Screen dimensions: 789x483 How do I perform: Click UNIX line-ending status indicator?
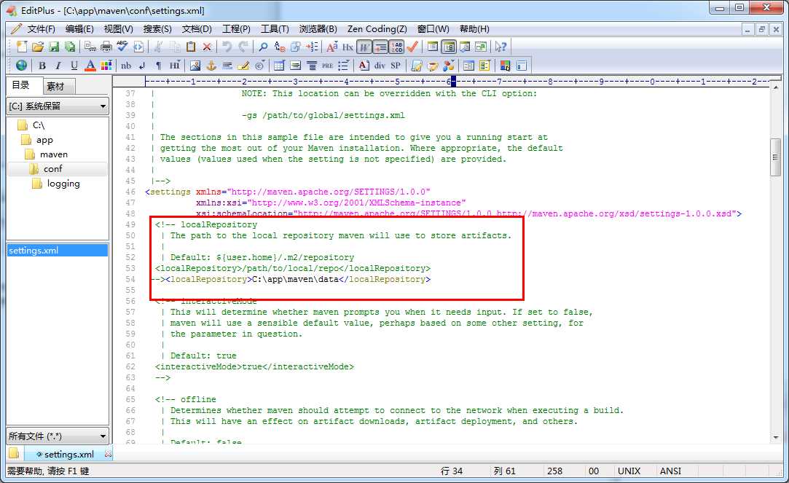pyautogui.click(x=629, y=471)
